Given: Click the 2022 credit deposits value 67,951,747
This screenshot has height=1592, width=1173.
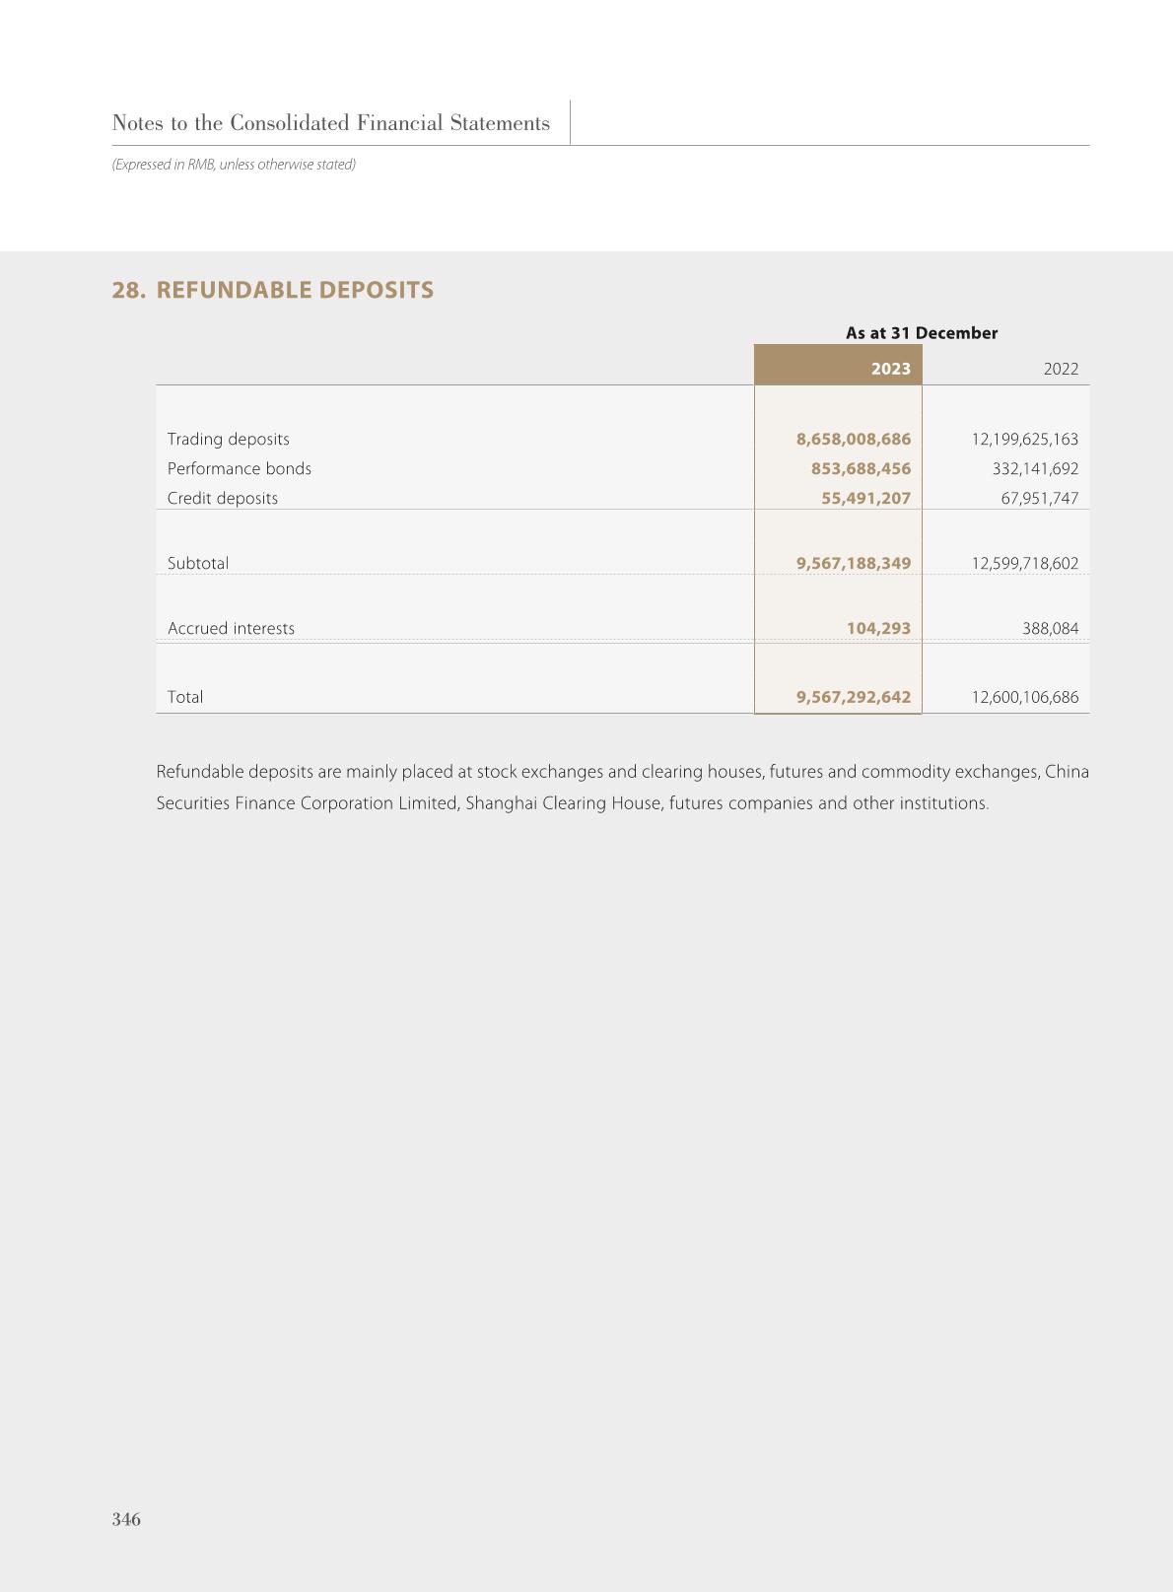Looking at the screenshot, I should pyautogui.click(x=1039, y=498).
